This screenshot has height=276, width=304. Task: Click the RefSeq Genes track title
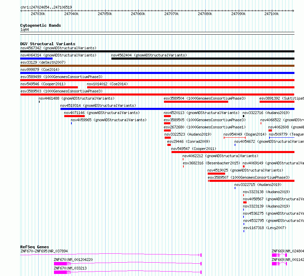click(x=34, y=247)
